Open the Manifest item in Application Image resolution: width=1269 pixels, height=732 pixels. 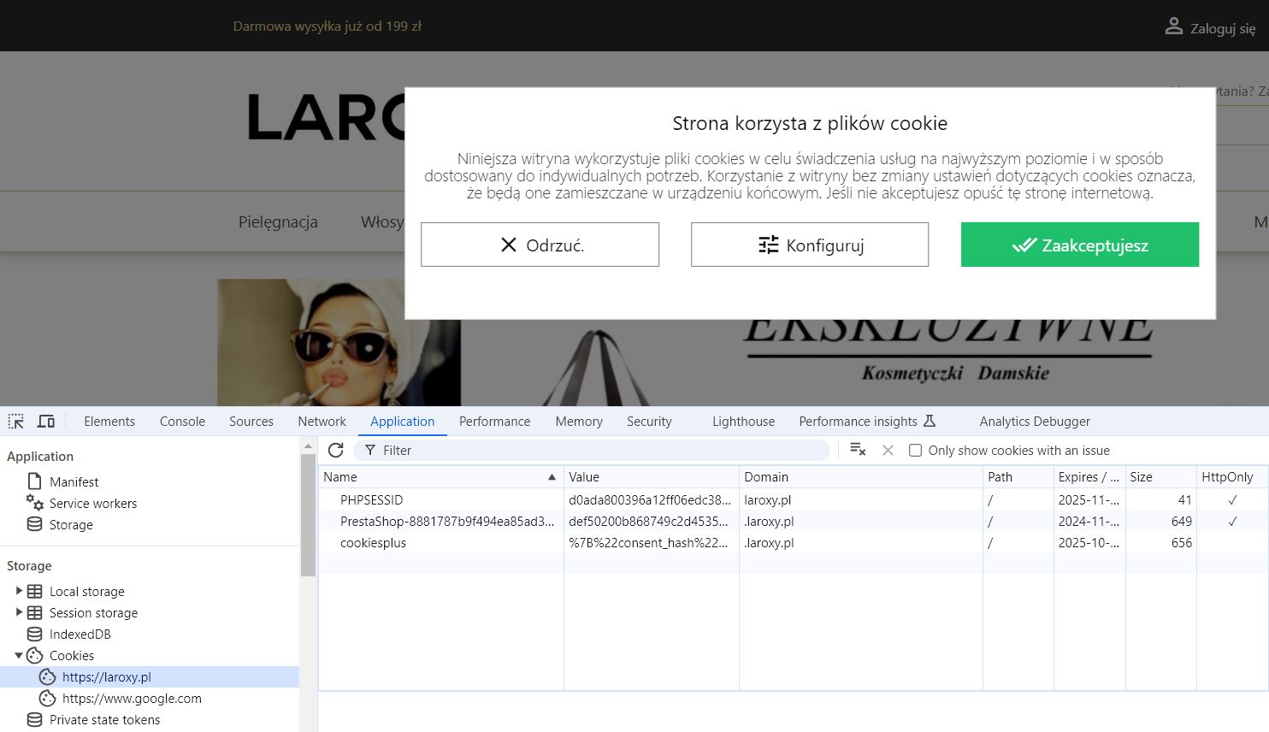[x=74, y=482]
